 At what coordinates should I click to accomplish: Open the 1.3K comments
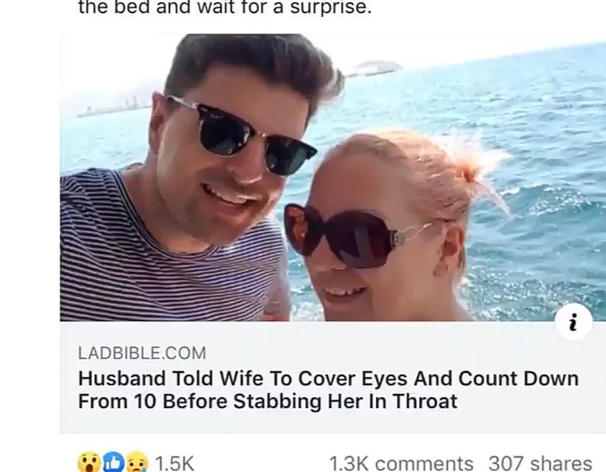click(x=401, y=463)
